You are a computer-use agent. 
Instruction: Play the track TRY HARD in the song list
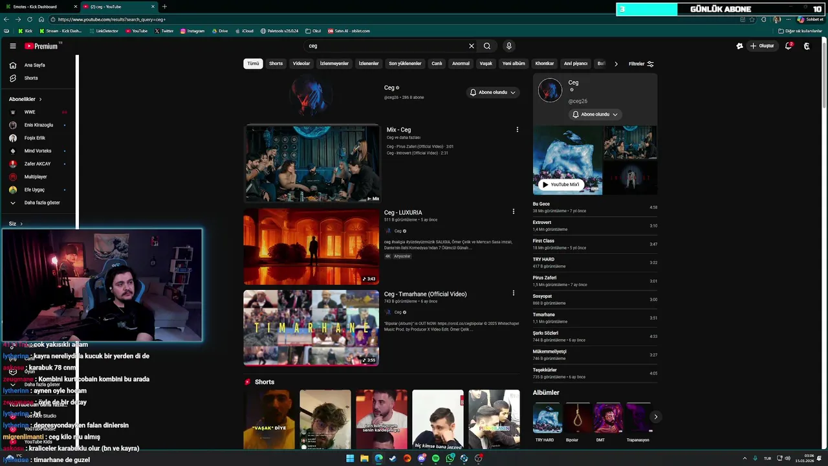click(595, 263)
